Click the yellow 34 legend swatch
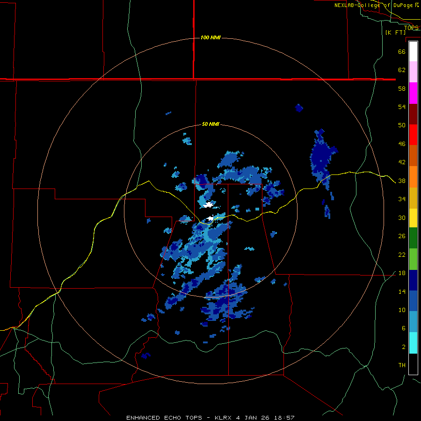Viewport: 421px width, 421px height. (413, 218)
